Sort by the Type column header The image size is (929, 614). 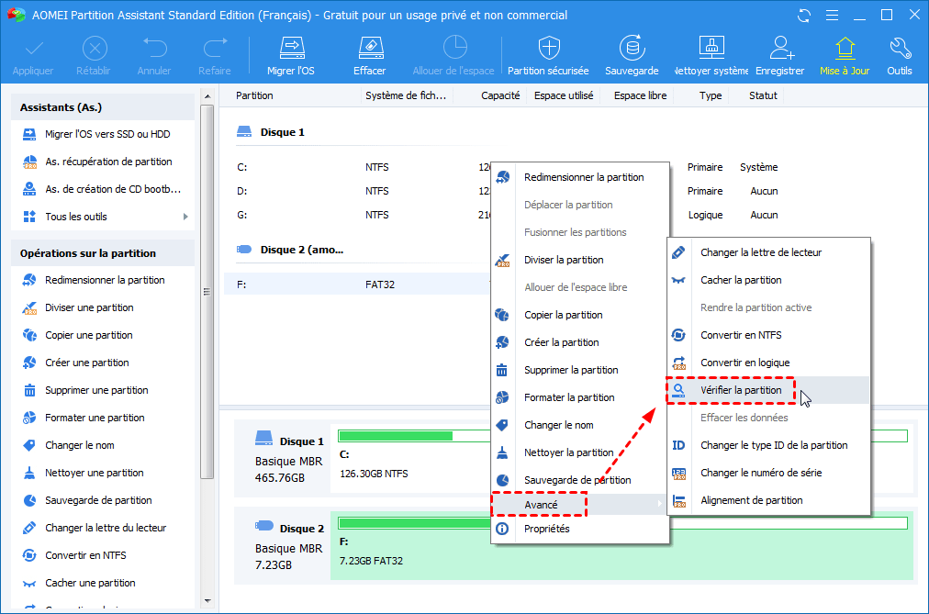tap(711, 95)
